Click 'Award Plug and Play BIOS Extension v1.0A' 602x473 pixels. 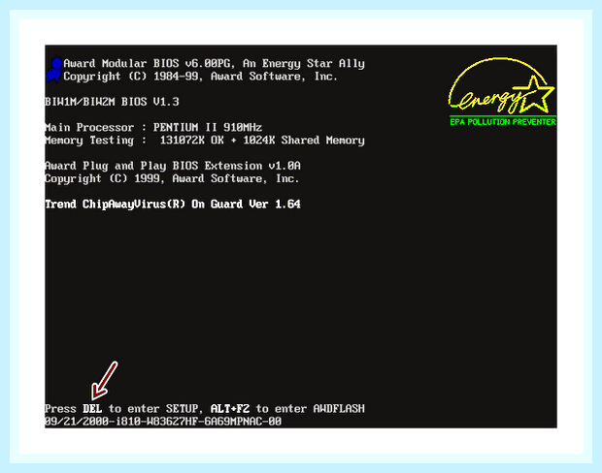[173, 166]
